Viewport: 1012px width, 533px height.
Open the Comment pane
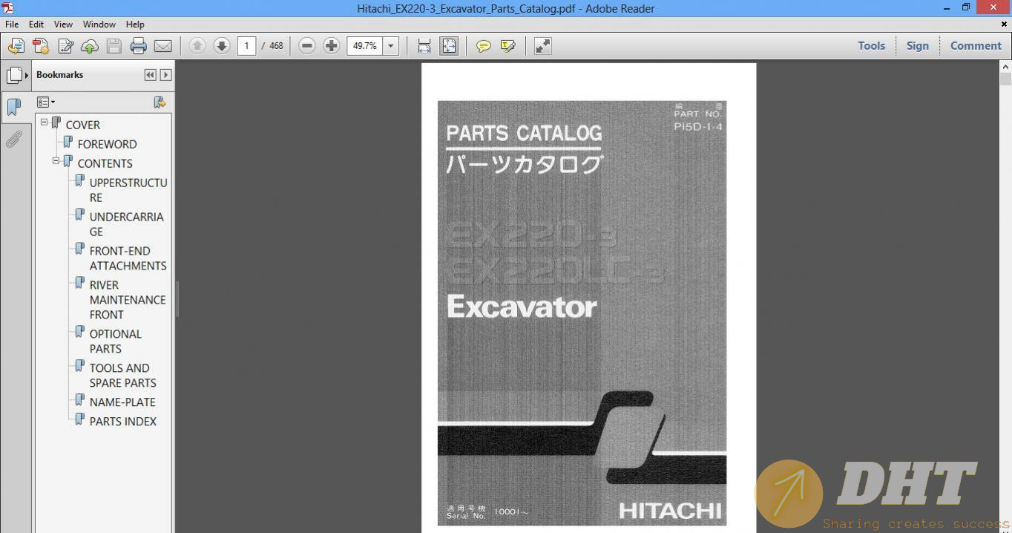point(976,46)
